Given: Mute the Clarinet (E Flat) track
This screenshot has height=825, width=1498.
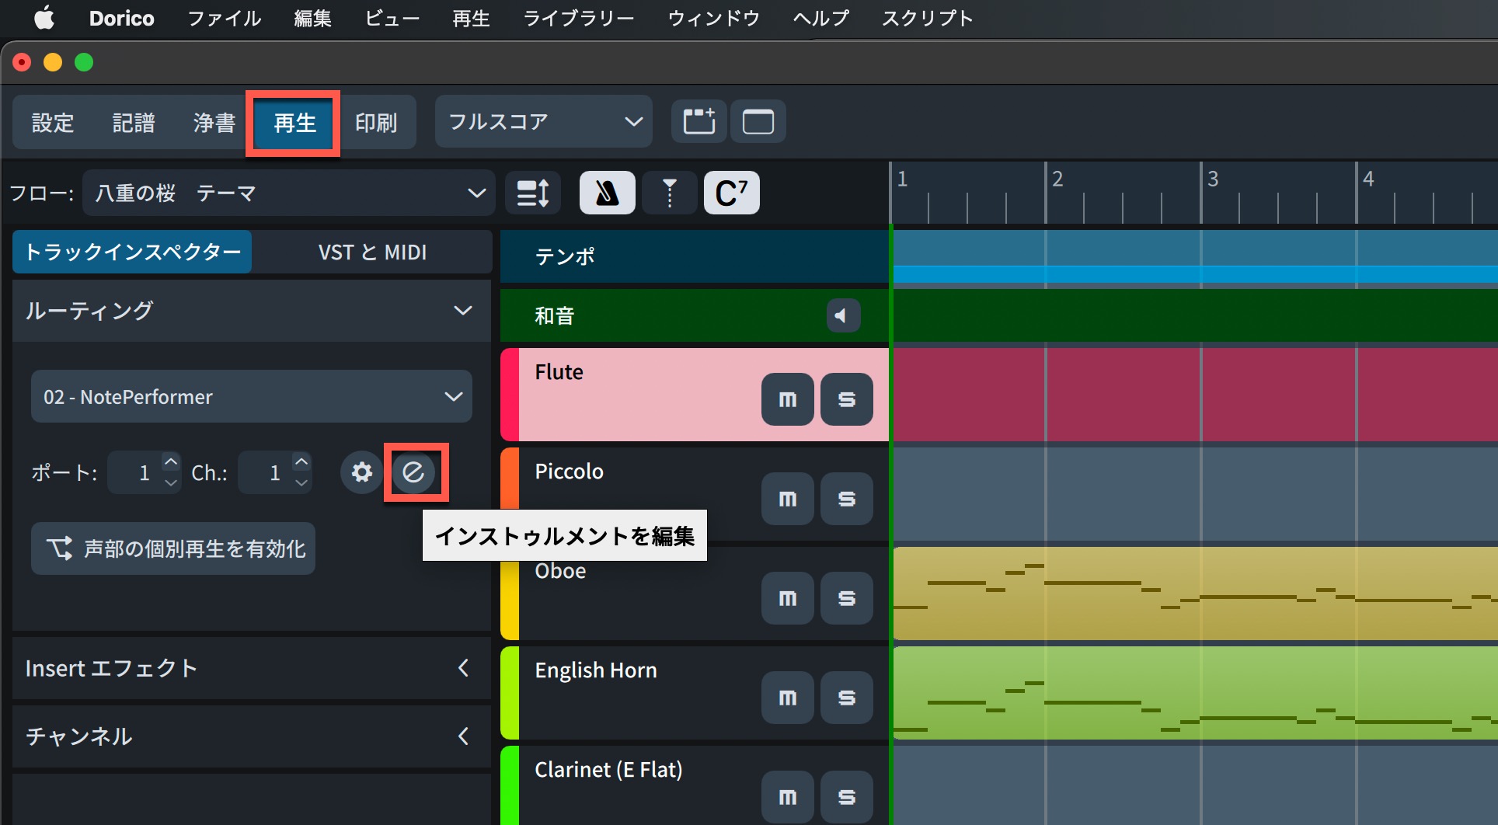Looking at the screenshot, I should tap(788, 797).
